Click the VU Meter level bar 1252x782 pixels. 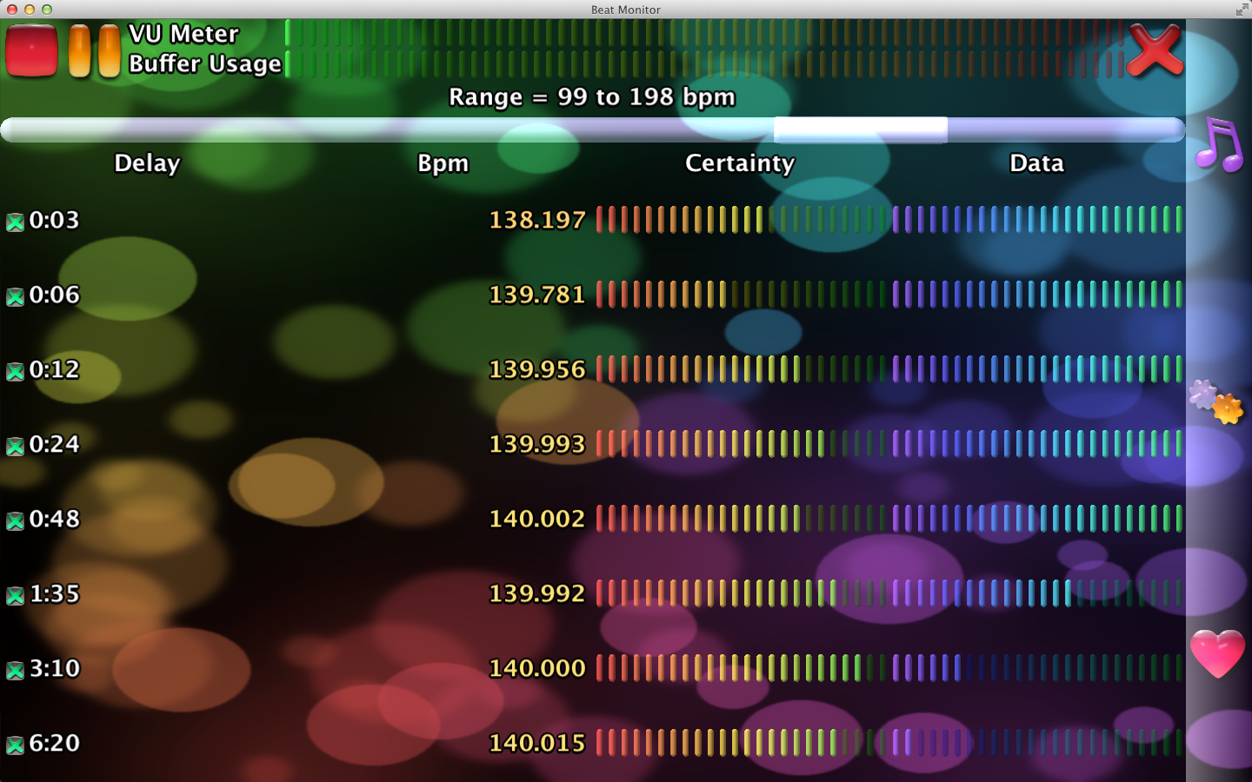[704, 33]
